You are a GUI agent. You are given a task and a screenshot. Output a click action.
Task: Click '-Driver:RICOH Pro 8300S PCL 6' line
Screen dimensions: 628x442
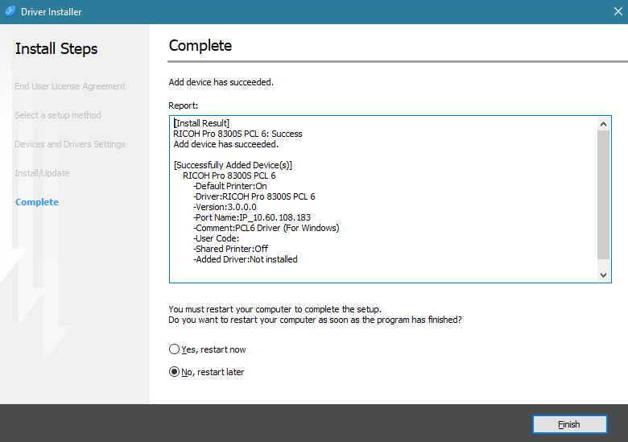(254, 196)
